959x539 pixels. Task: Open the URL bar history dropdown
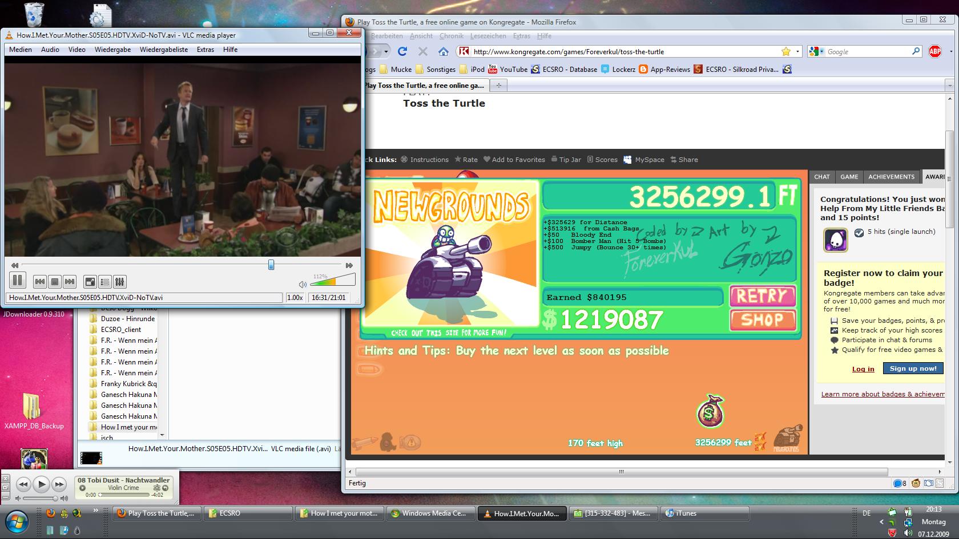tap(797, 51)
